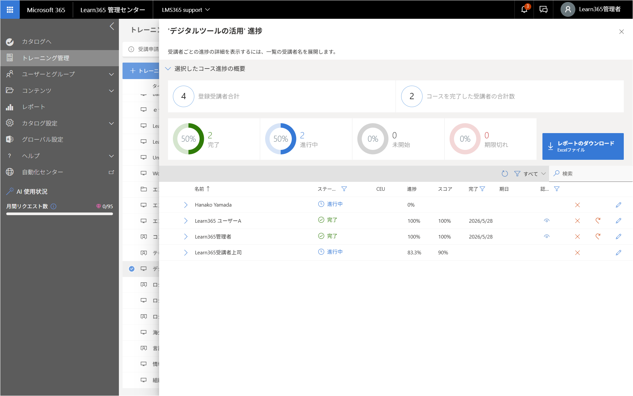Select トレーニング管理 in sidebar
The width and height of the screenshot is (633, 396).
[60, 58]
